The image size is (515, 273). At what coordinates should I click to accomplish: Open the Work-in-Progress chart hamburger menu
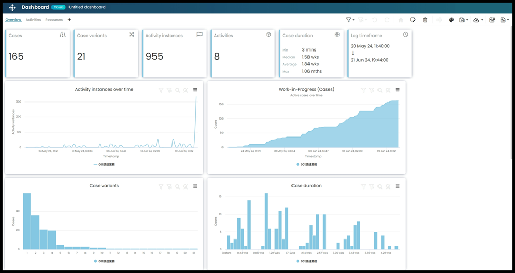(397, 90)
